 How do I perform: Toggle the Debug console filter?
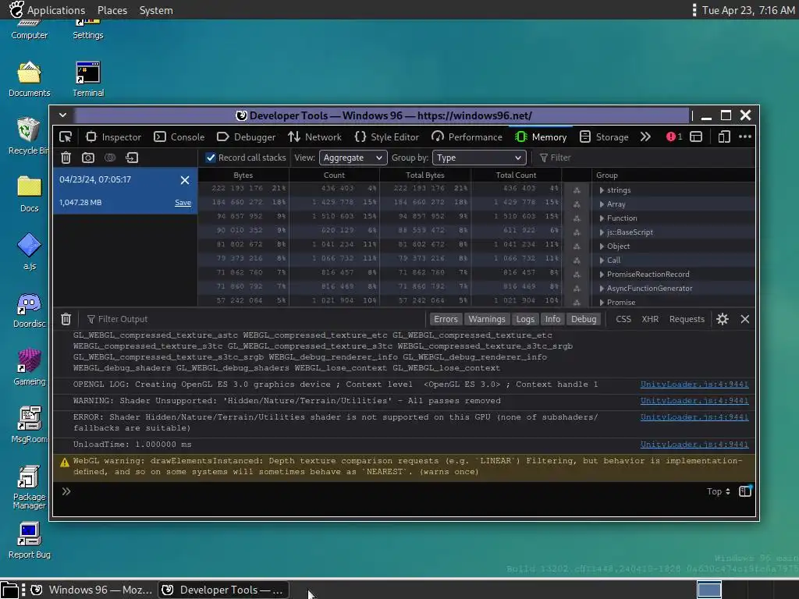[584, 319]
